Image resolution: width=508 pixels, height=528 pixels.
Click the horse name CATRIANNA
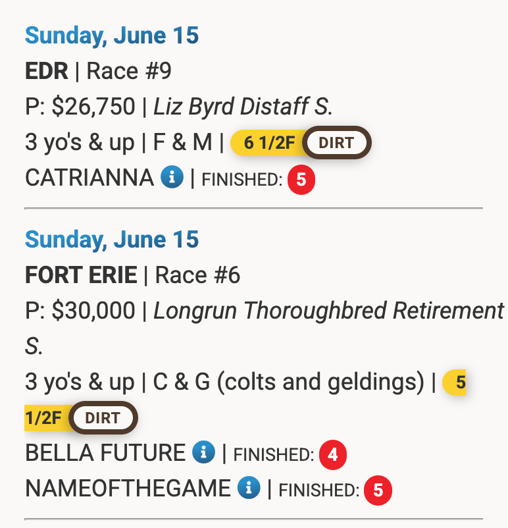tap(89, 178)
